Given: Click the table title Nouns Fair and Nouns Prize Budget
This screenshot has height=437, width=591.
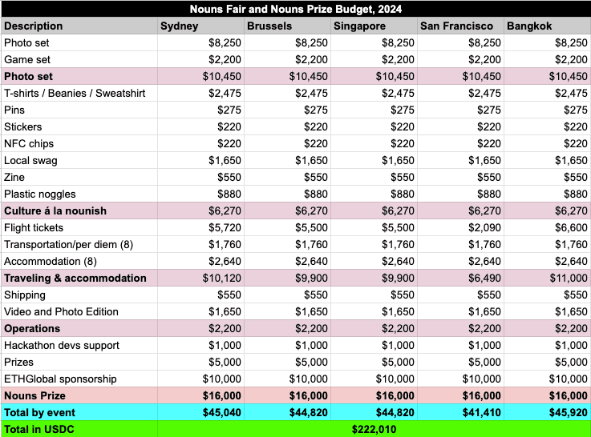Looking at the screenshot, I should click(x=295, y=9).
